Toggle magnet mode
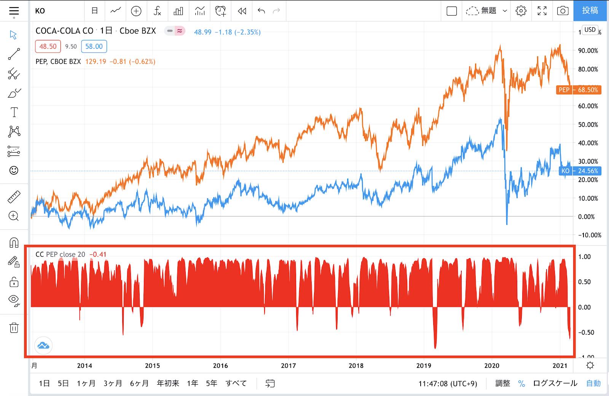 click(14, 243)
